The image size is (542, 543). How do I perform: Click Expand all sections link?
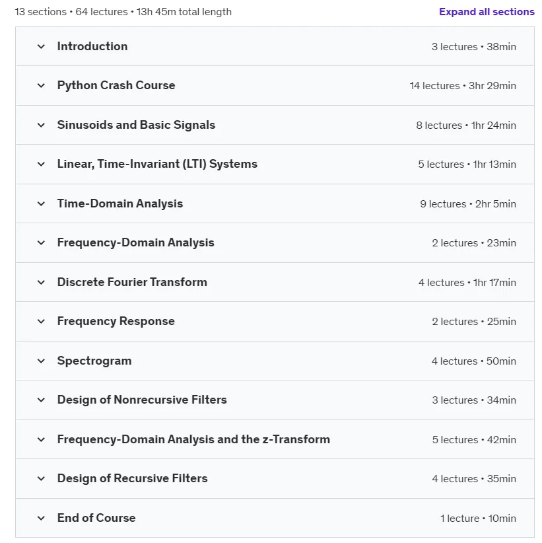pos(487,12)
